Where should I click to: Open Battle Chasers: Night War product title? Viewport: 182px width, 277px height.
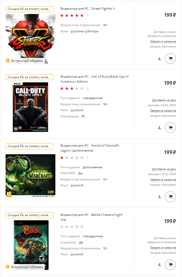coord(91,217)
